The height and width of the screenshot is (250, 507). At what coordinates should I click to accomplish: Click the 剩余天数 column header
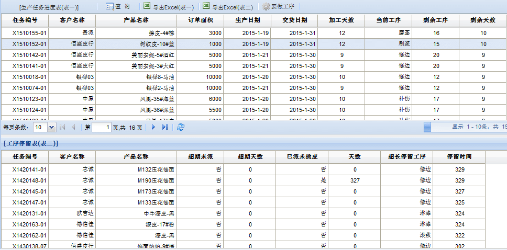pos(482,20)
